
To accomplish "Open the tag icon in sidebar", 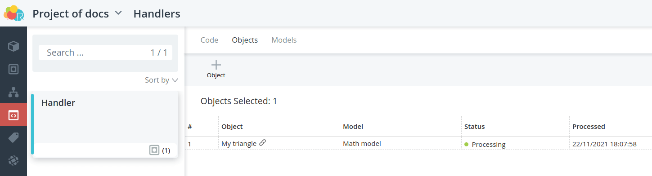I will pos(13,138).
